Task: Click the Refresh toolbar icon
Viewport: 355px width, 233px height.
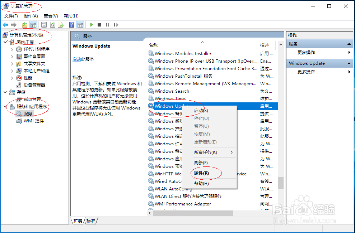Action: coord(53,24)
